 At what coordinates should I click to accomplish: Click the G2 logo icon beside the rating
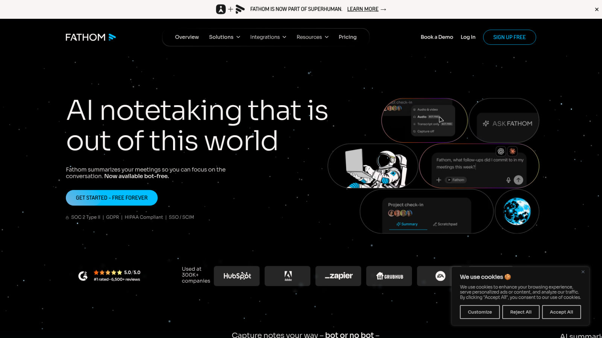pos(83,276)
